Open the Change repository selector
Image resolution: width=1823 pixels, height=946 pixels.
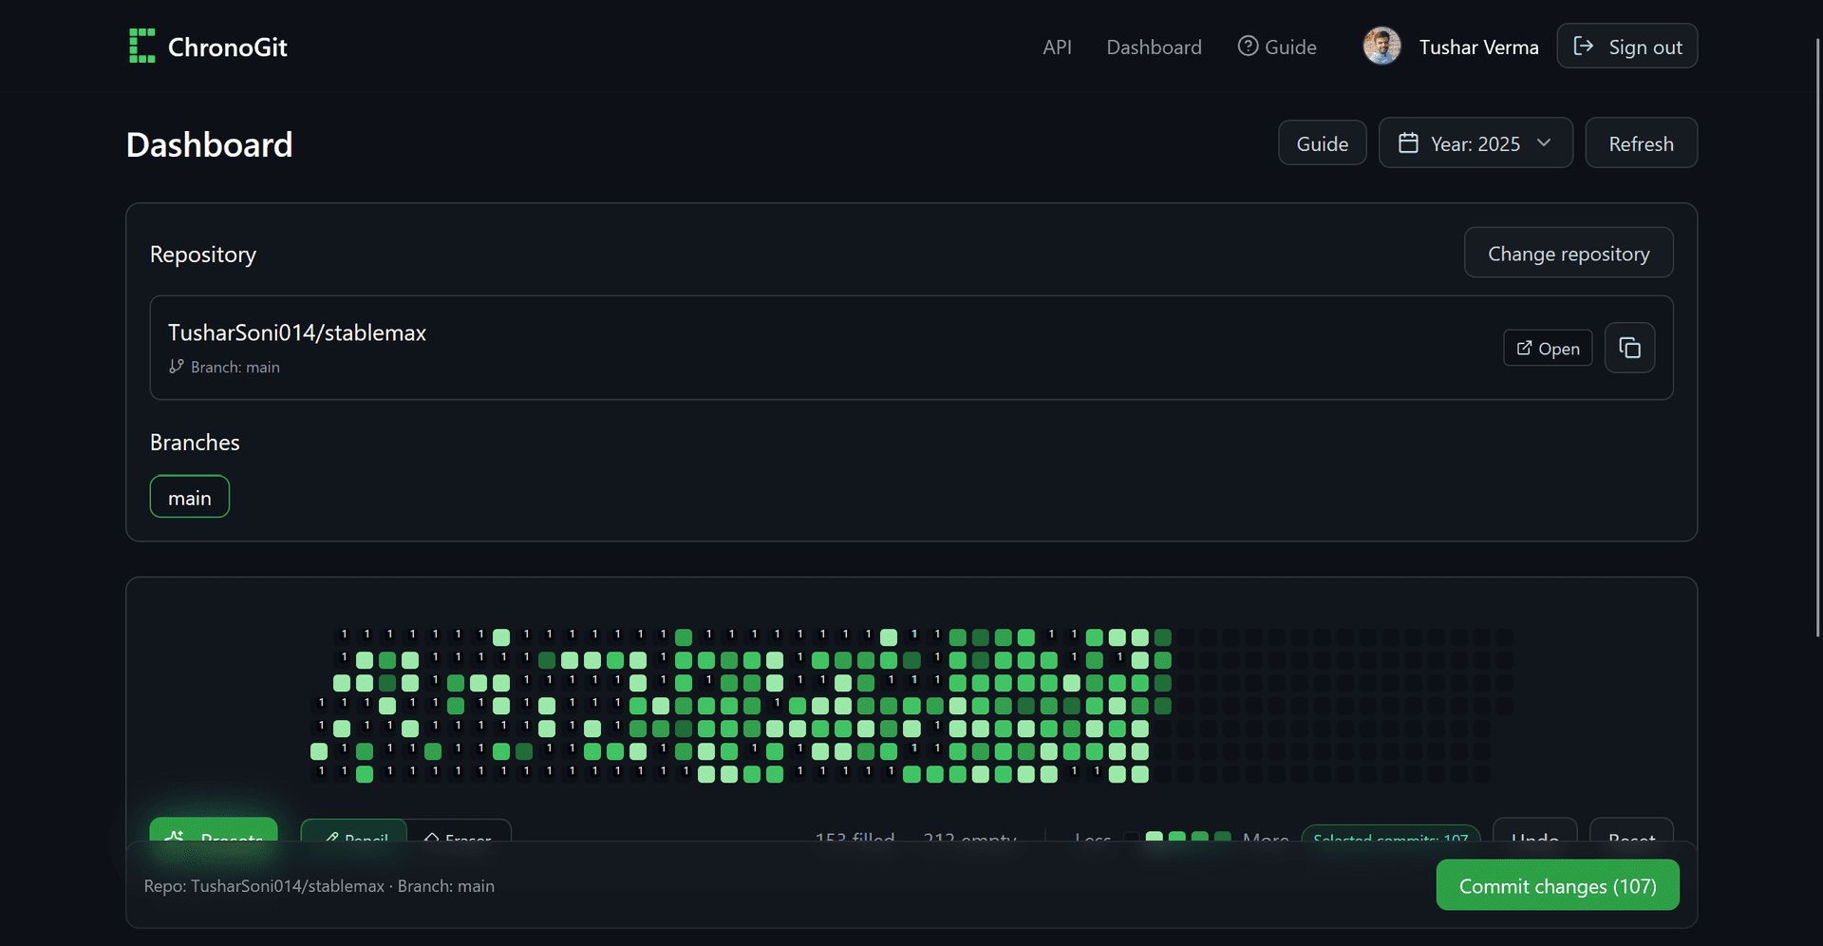(x=1568, y=253)
